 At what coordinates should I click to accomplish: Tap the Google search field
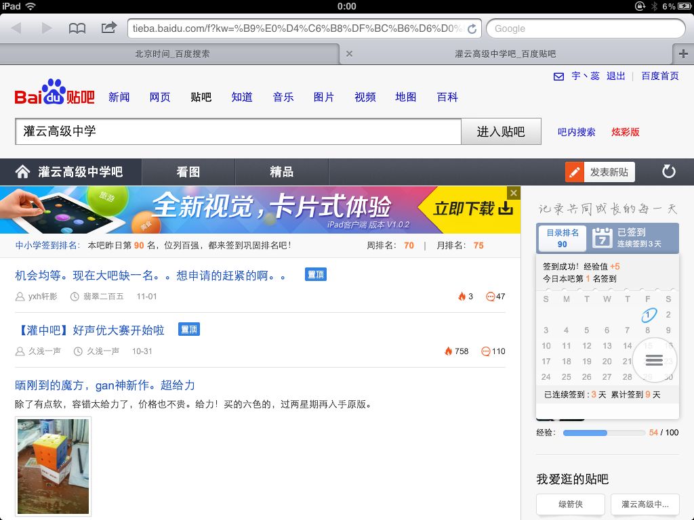(x=586, y=28)
